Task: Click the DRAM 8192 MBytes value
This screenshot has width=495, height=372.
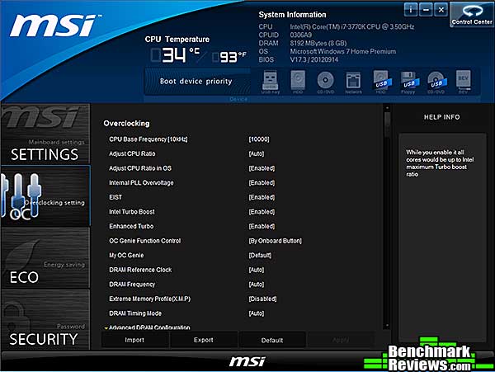Action: pos(318,43)
